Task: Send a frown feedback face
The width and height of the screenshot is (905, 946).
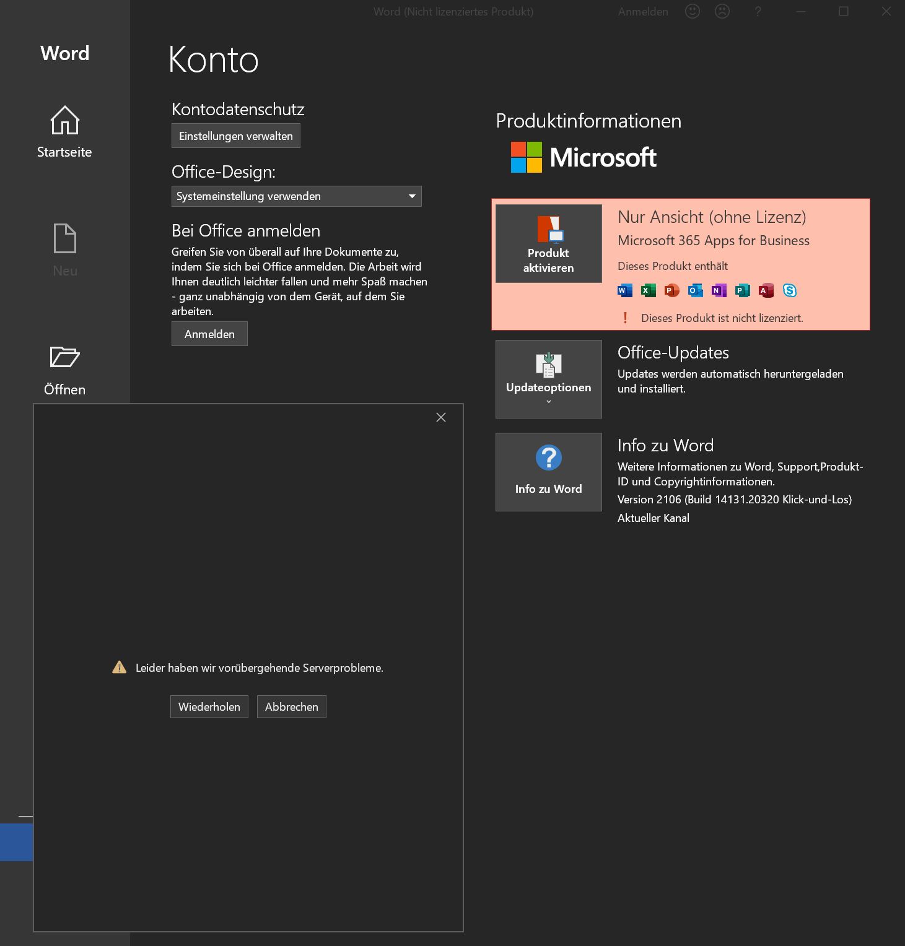Action: [x=722, y=11]
